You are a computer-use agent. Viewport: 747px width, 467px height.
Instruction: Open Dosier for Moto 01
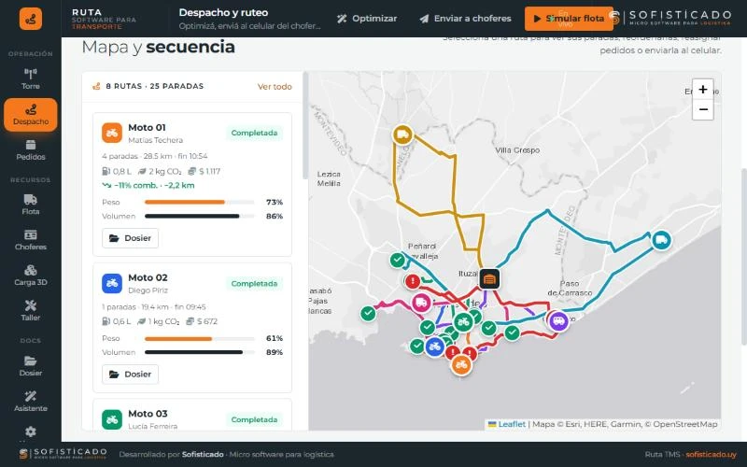click(130, 238)
